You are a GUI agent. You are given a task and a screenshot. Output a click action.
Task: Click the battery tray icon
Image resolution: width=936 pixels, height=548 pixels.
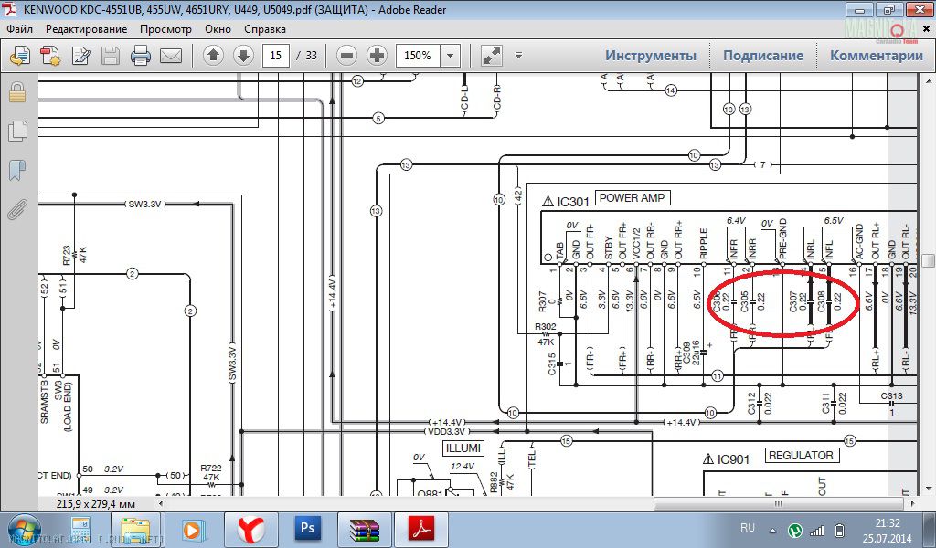click(x=839, y=530)
